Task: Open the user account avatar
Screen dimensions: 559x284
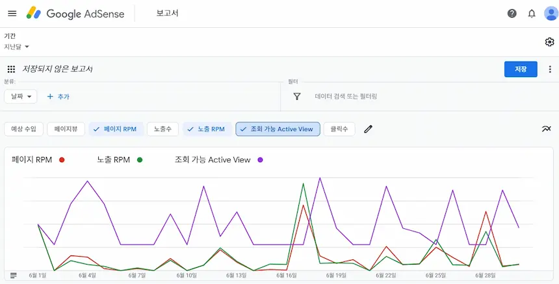Action: pyautogui.click(x=551, y=14)
